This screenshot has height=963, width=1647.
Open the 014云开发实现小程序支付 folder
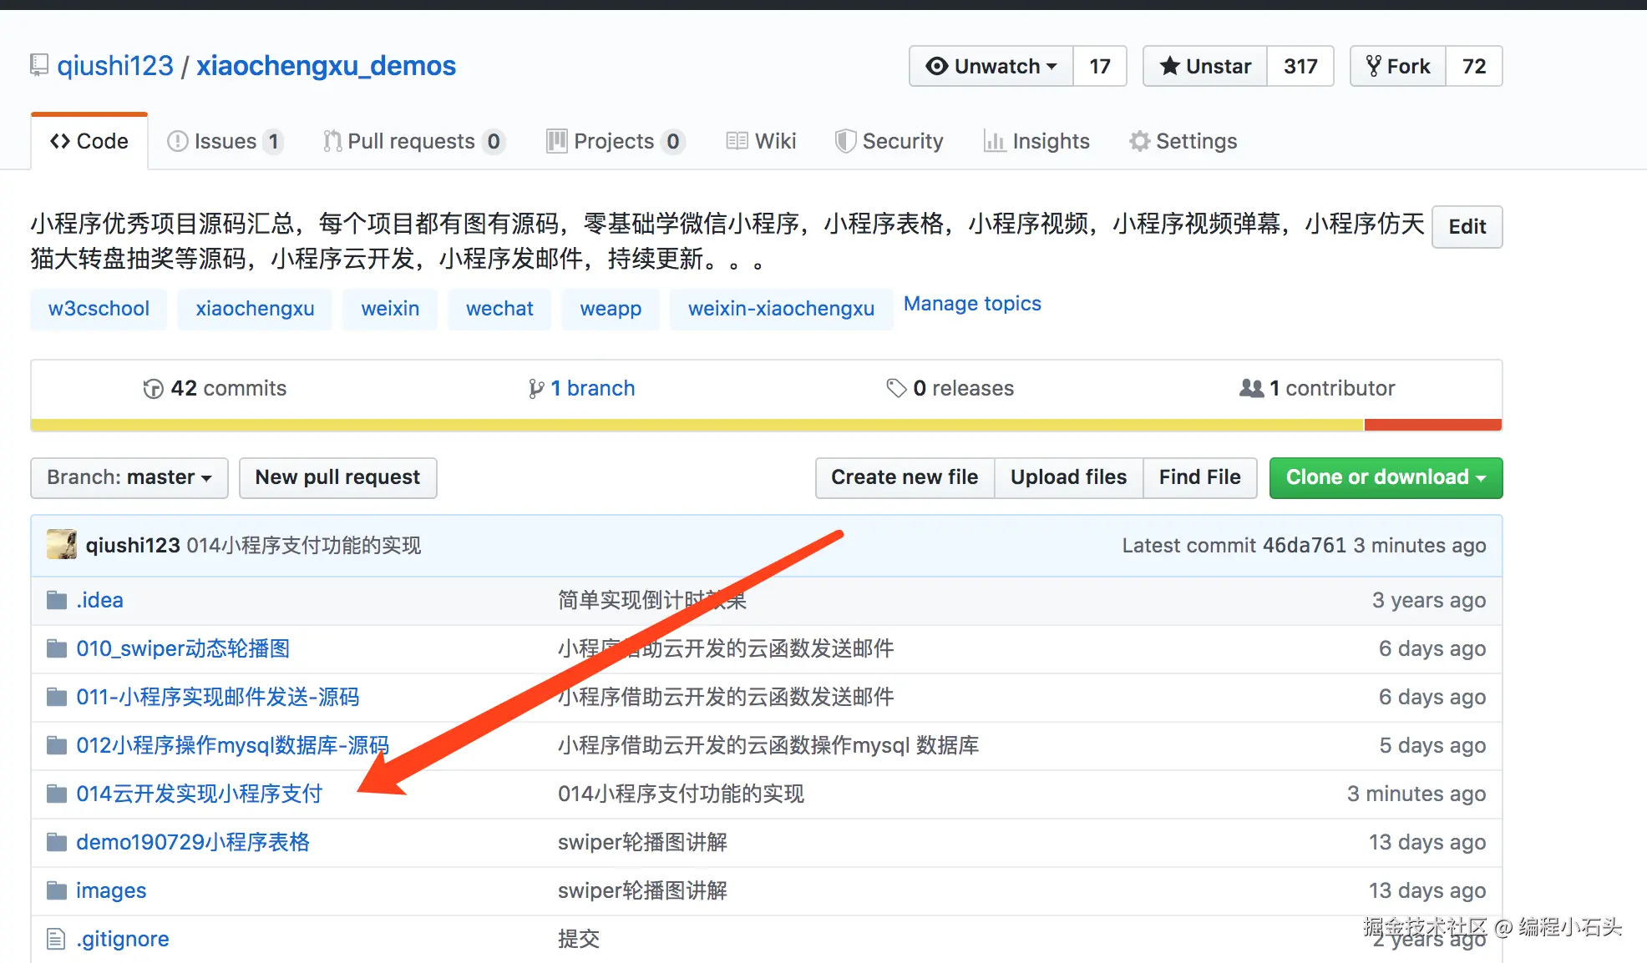(199, 794)
